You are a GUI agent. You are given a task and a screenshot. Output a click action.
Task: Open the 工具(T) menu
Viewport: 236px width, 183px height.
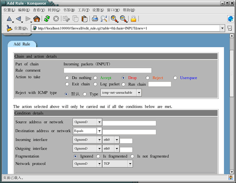pos(83,10)
